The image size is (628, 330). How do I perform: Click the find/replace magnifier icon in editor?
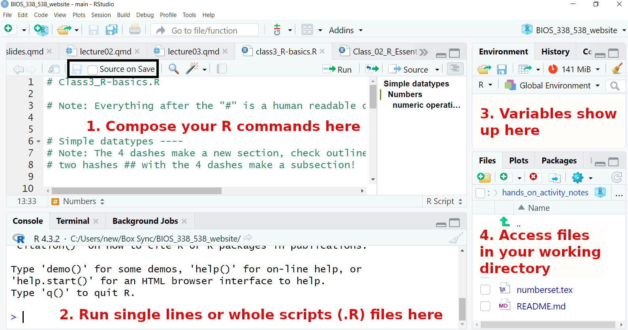pos(174,69)
